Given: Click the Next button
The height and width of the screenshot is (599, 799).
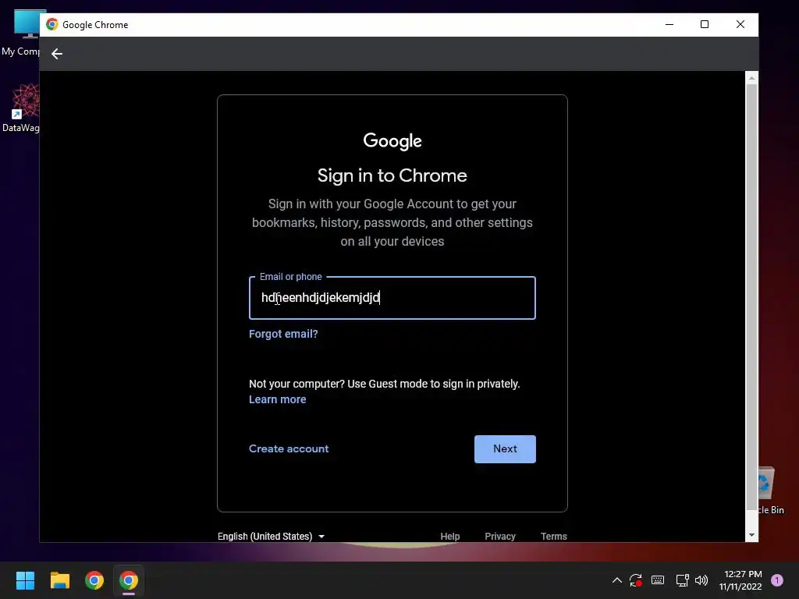Looking at the screenshot, I should coord(505,449).
